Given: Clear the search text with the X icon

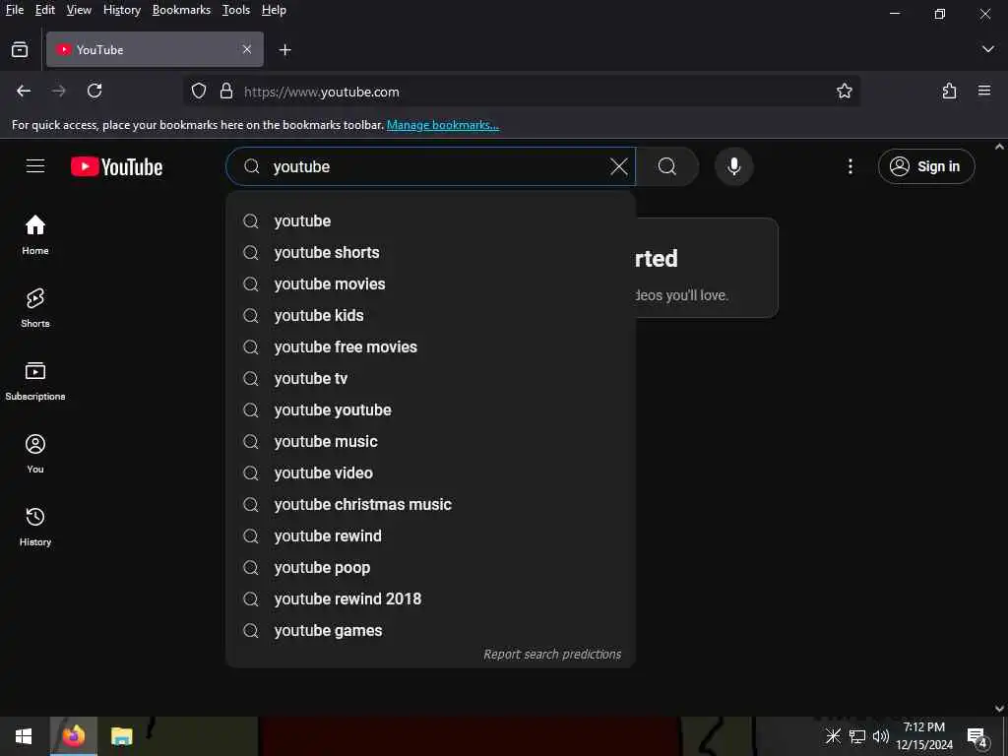Looking at the screenshot, I should (618, 166).
